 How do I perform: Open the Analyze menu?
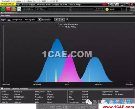(55, 5)
